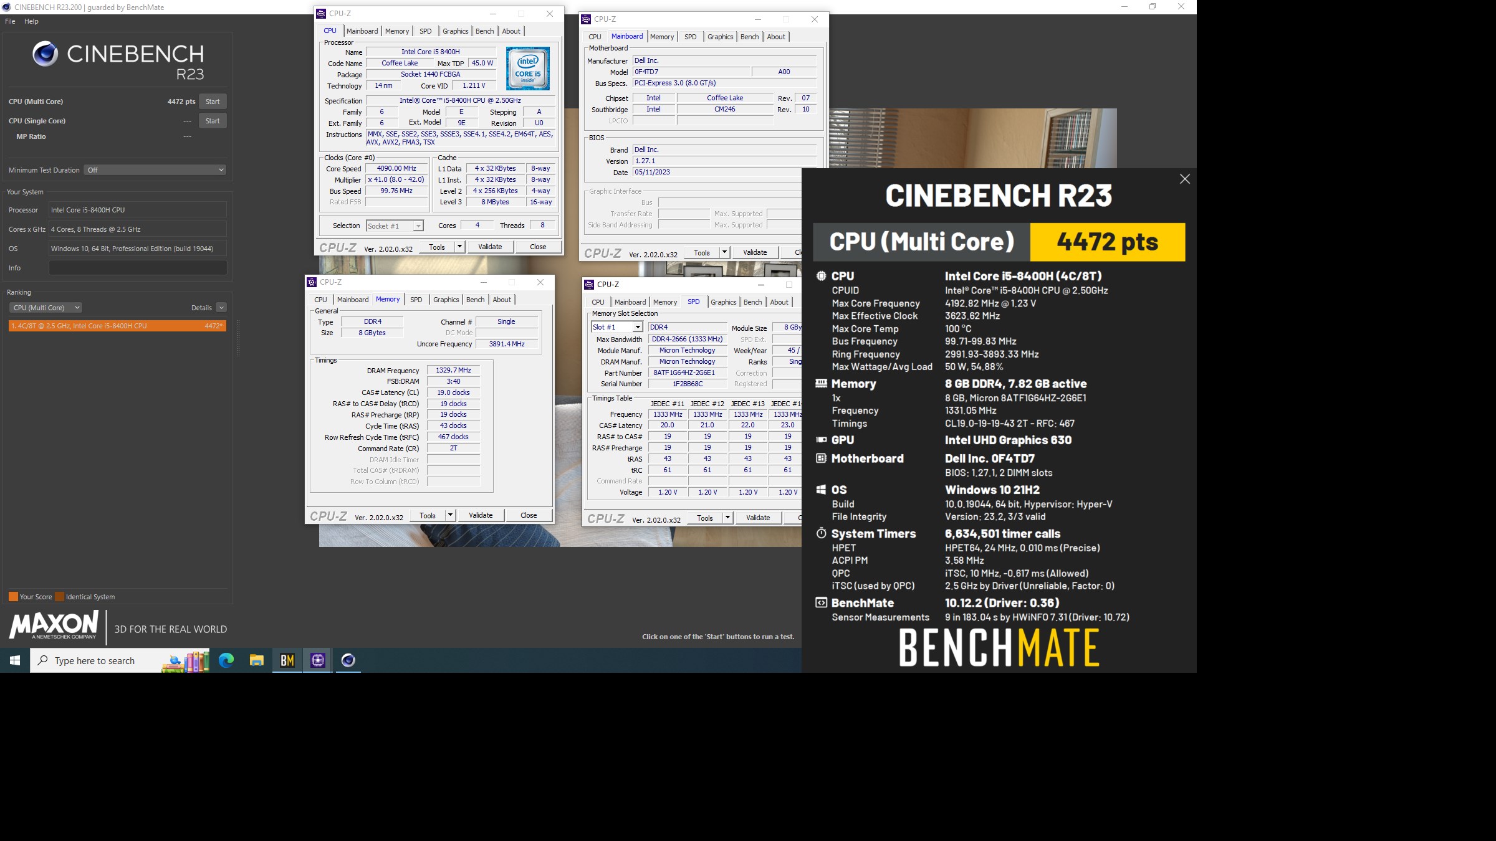Open the CPU (Multi Core) ranking dropdown
Image resolution: width=1496 pixels, height=841 pixels.
(x=46, y=308)
